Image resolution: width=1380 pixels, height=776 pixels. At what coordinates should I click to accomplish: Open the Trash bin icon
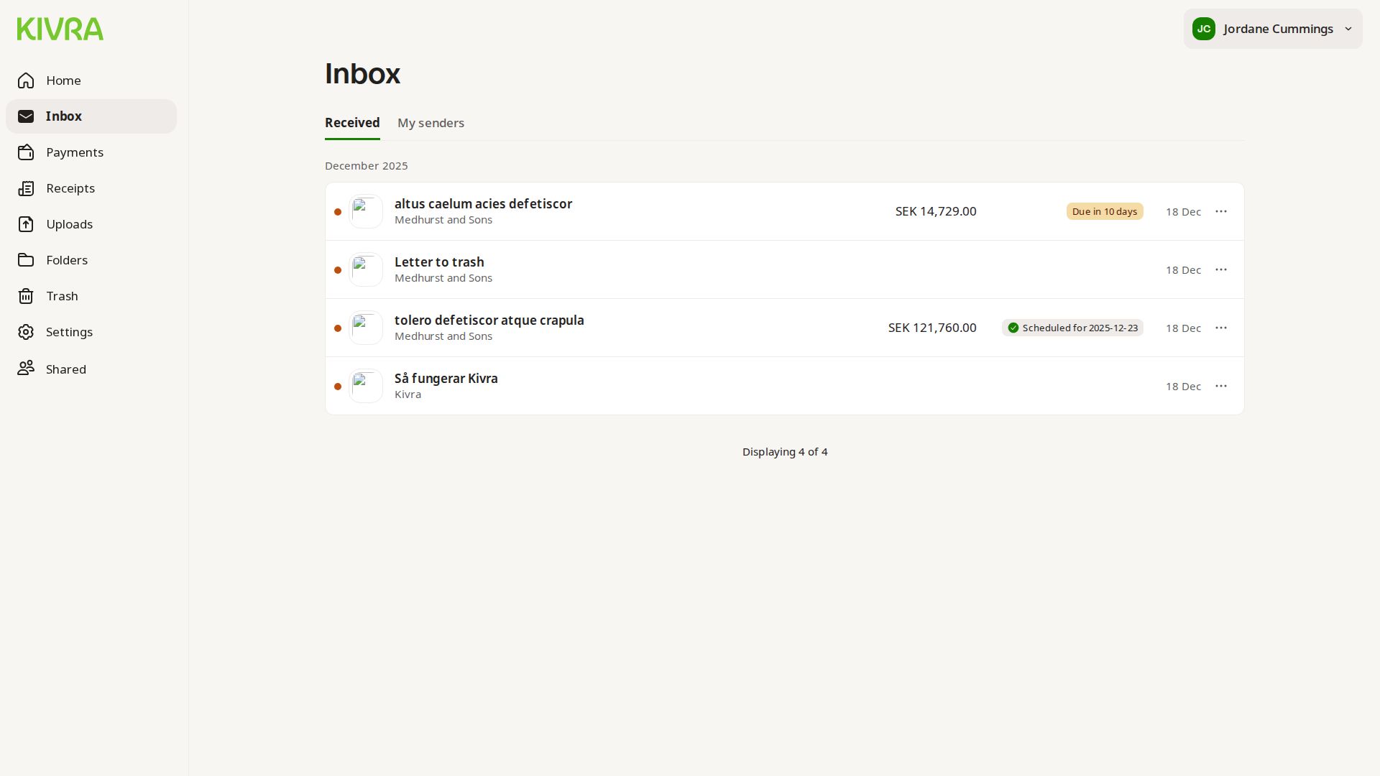pyautogui.click(x=26, y=296)
